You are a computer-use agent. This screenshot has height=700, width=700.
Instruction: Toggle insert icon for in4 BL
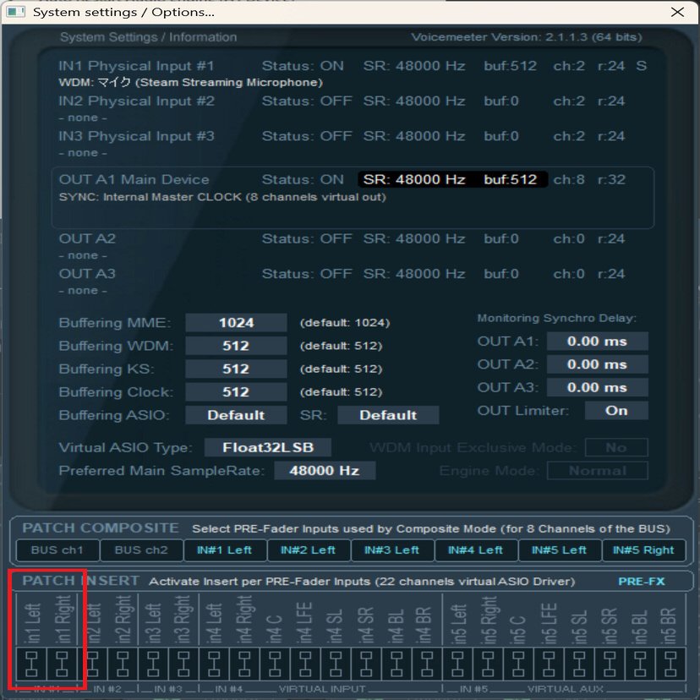pyautogui.click(x=396, y=664)
